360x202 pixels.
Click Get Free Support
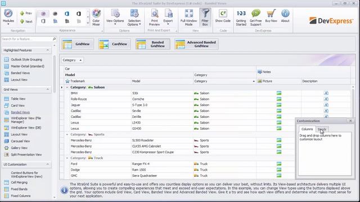coord(255,17)
